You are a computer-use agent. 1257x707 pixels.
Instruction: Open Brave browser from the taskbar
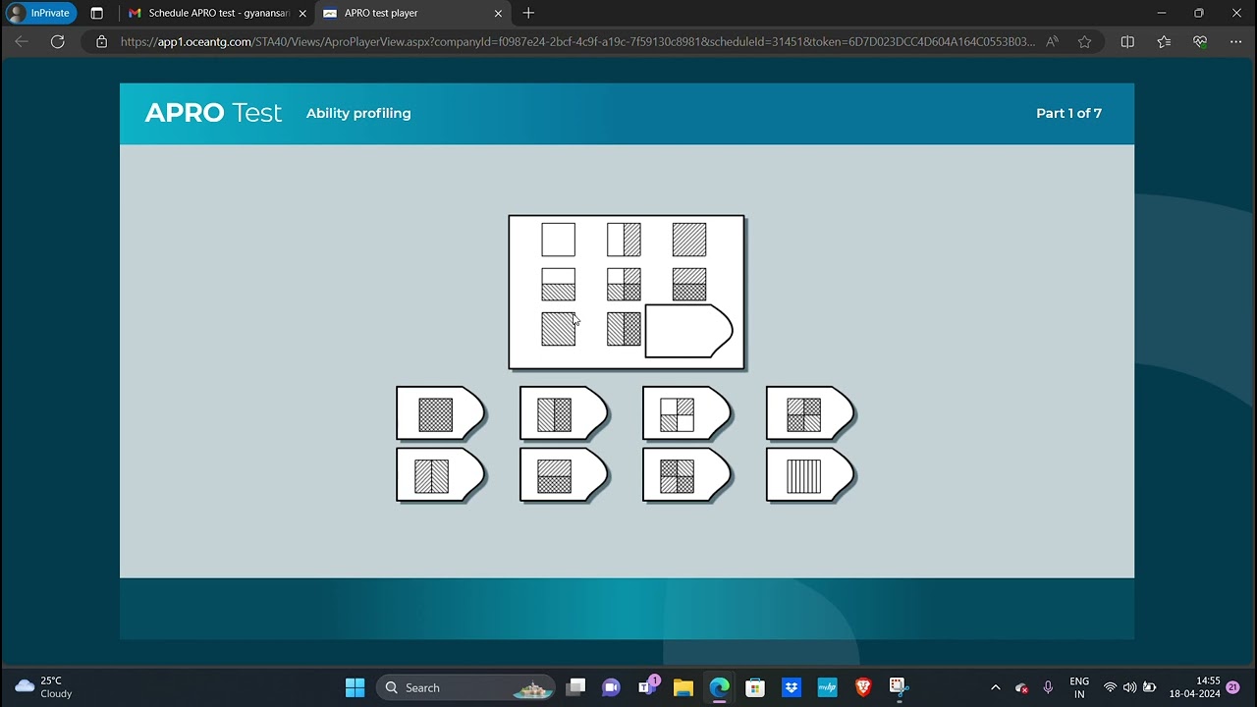pyautogui.click(x=863, y=687)
